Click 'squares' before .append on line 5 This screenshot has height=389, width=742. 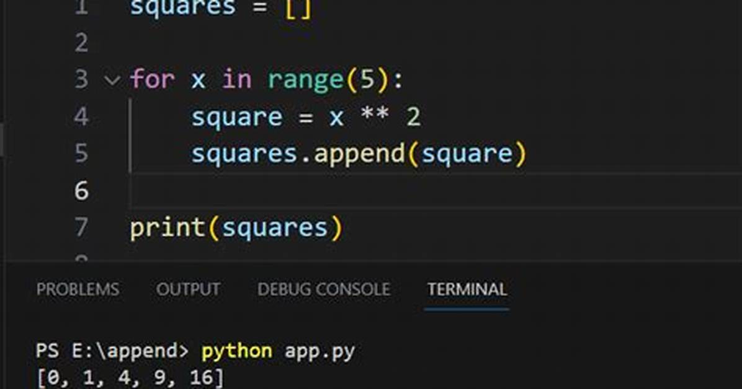coord(244,154)
